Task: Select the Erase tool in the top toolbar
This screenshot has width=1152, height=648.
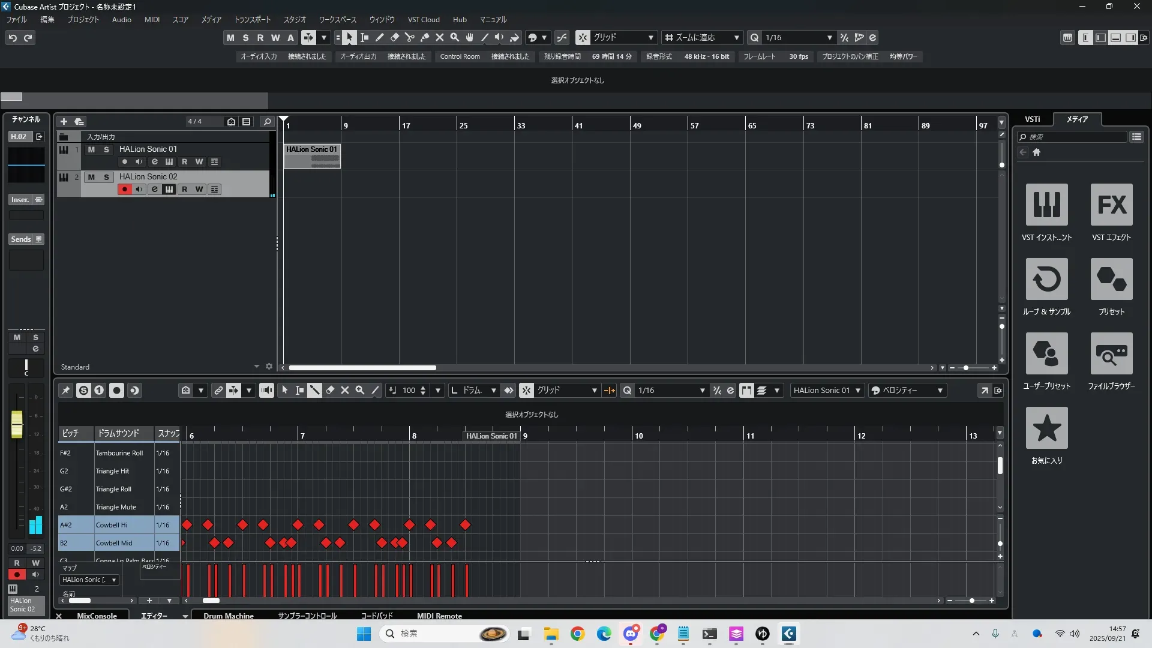Action: [x=395, y=38]
